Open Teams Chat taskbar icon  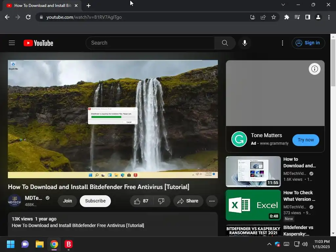click(25, 244)
